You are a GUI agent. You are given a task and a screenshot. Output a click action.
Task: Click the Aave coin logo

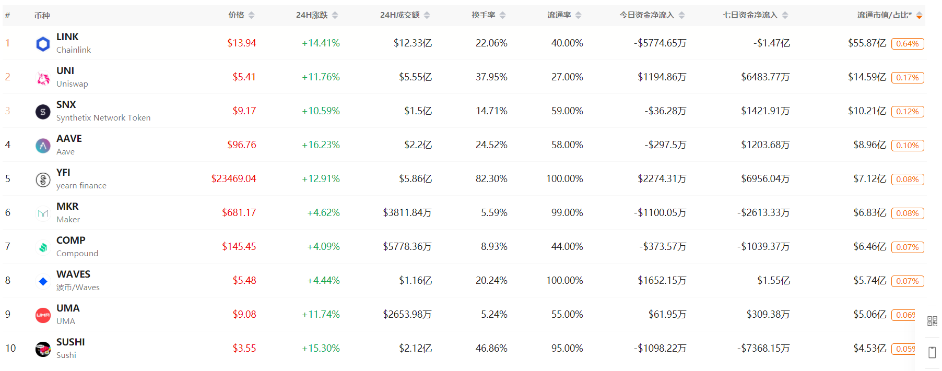[x=43, y=146]
